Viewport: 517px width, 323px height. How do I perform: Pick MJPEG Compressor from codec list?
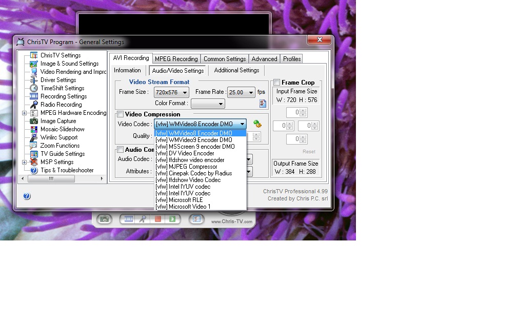point(201,167)
